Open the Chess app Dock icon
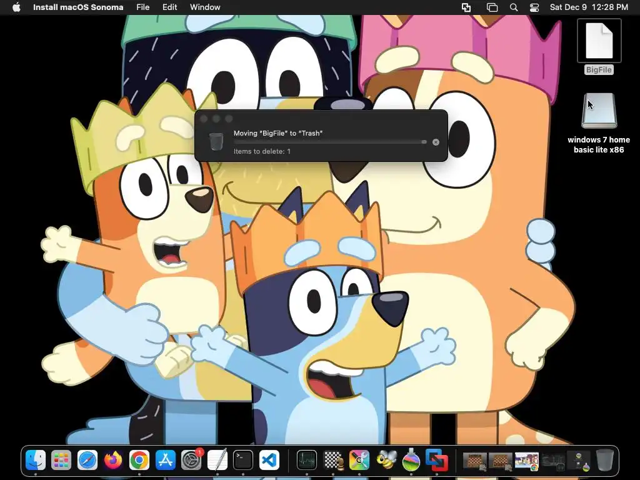Image resolution: width=640 pixels, height=480 pixels. click(x=333, y=460)
